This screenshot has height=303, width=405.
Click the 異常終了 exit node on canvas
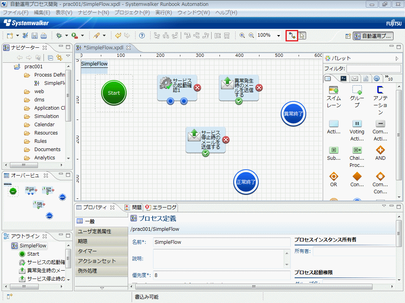(293, 114)
